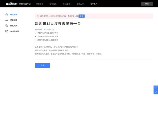
Task: Select 站点管理 text in the sidebar
Action: [14, 14]
